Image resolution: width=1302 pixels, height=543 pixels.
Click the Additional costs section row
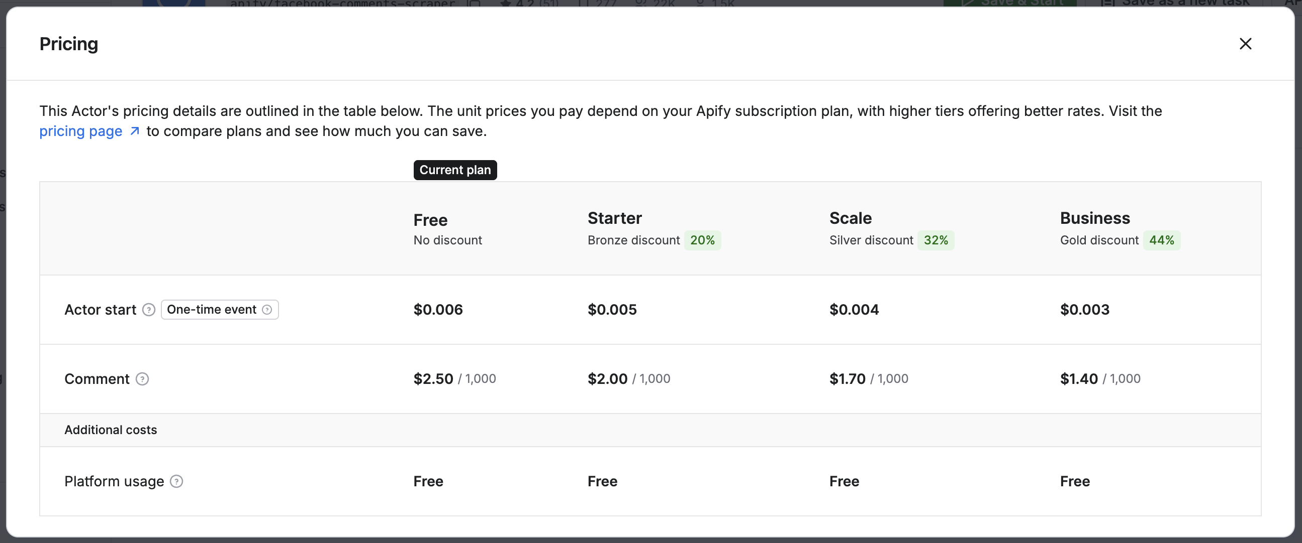click(110, 430)
